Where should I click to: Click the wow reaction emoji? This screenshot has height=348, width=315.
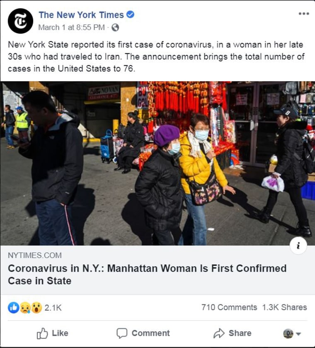click(x=36, y=308)
